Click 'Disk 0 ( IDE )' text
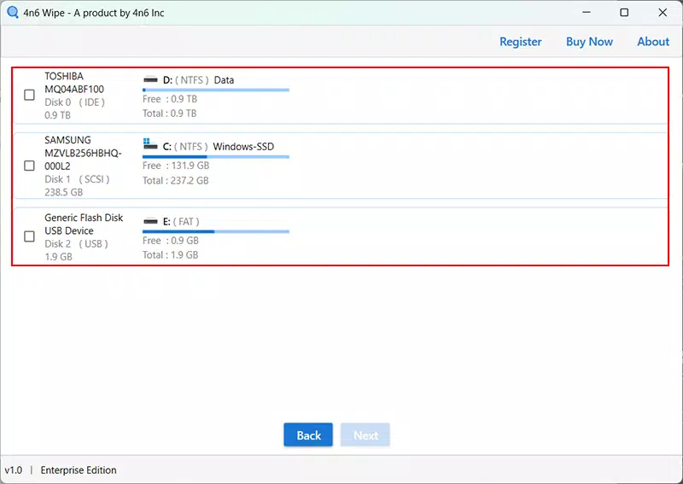Screen dimensions: 683x484 [74, 102]
